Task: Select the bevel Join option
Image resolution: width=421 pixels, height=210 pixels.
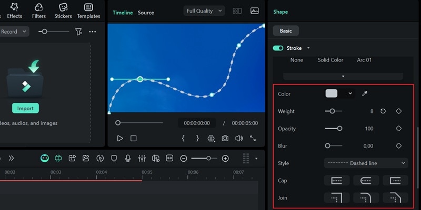Action: point(395,198)
